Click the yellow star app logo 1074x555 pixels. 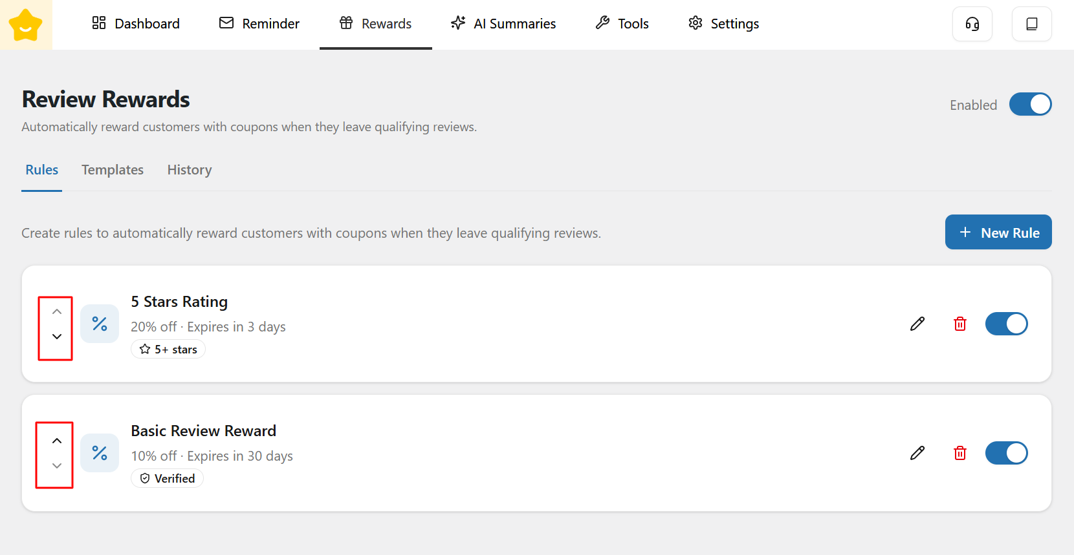[26, 25]
